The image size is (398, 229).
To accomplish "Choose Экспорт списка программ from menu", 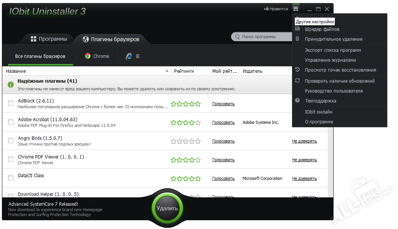I will (x=333, y=50).
